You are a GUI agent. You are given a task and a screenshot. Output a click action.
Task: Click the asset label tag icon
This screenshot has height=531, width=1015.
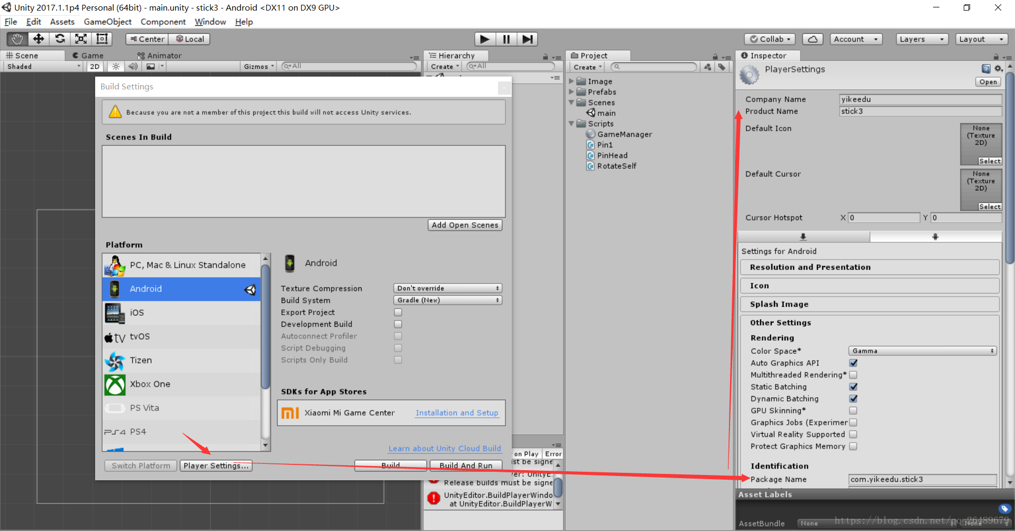click(1004, 509)
